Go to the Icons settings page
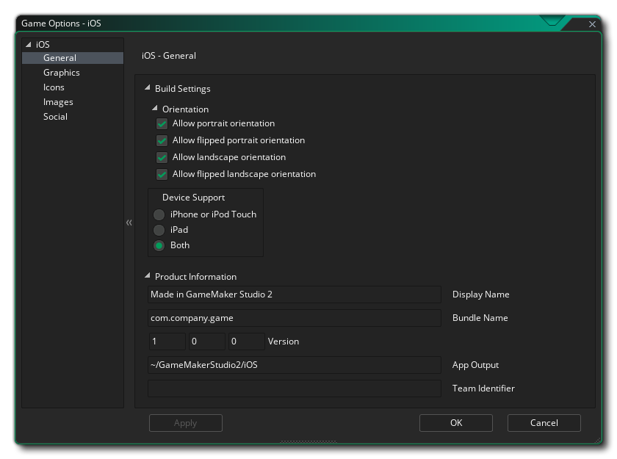The image size is (617, 459). click(54, 87)
